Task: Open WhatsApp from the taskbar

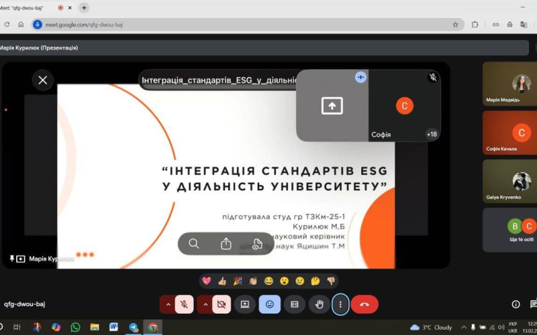Action: pyautogui.click(x=75, y=327)
